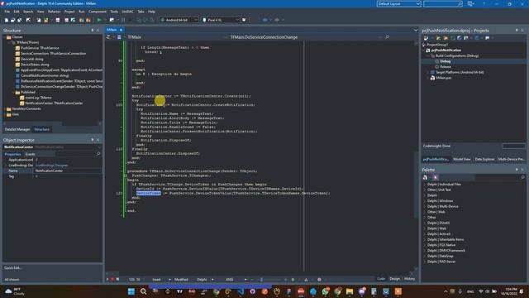Select PushService in the Structure tree

tap(40, 48)
